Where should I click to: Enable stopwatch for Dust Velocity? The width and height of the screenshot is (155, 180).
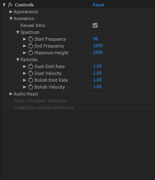pos(31,73)
